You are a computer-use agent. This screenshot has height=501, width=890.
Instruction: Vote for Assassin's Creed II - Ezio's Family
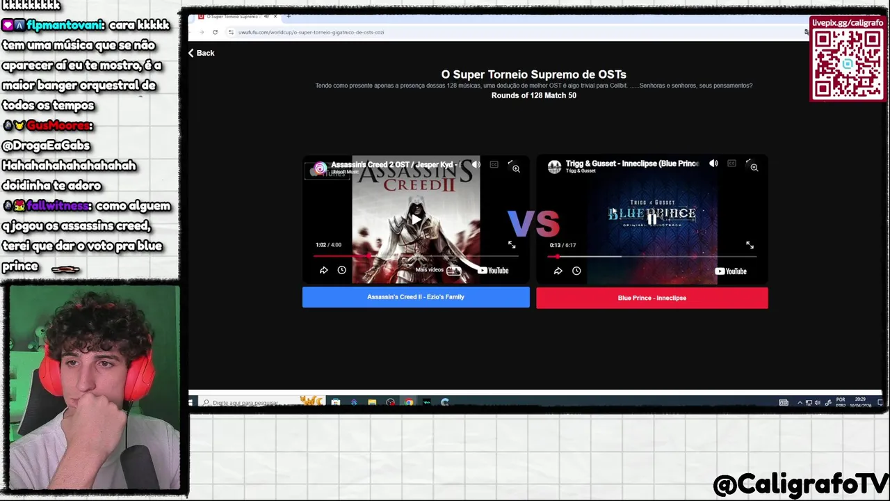[416, 297]
